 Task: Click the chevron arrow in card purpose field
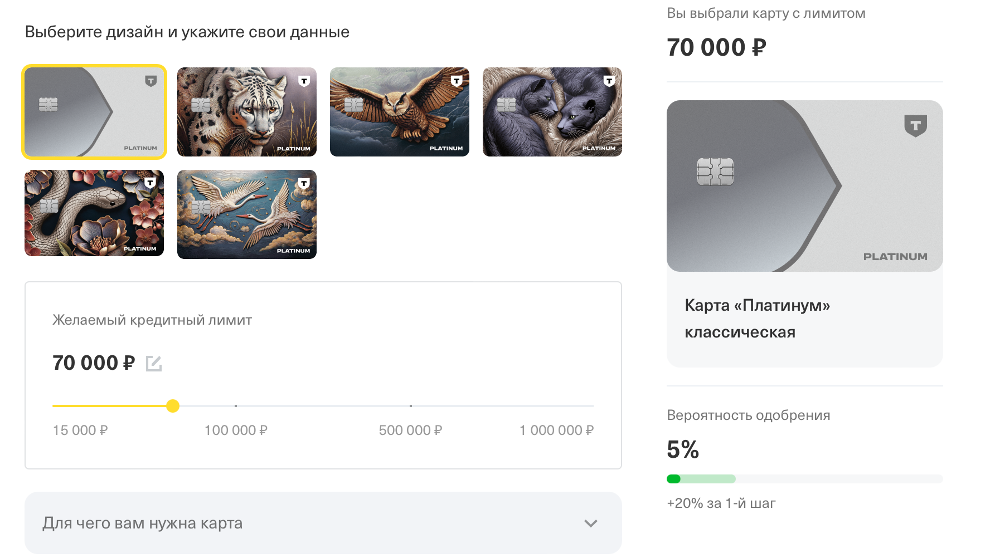(590, 523)
